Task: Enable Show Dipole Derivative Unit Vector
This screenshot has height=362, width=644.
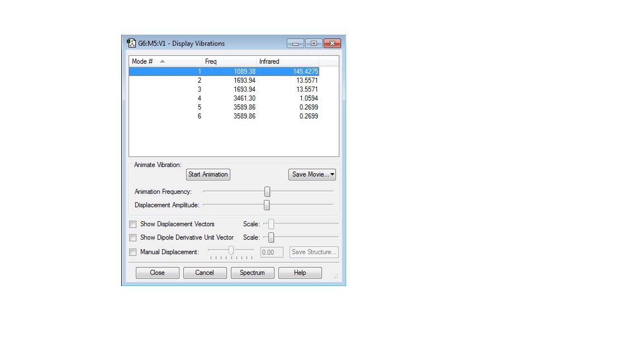Action: tap(132, 237)
